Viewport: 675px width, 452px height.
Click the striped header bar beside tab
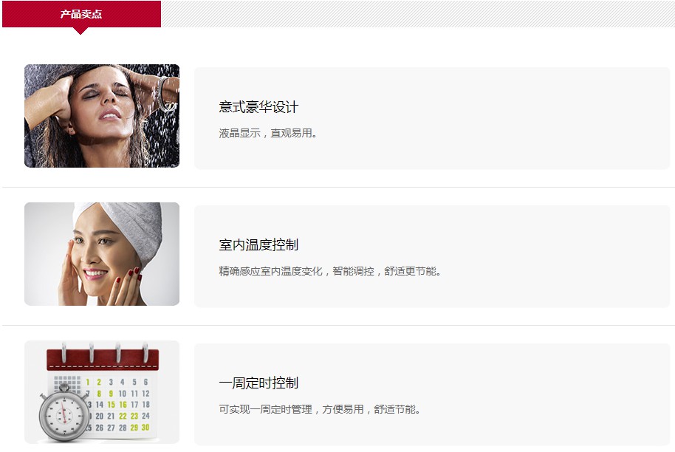click(x=418, y=14)
